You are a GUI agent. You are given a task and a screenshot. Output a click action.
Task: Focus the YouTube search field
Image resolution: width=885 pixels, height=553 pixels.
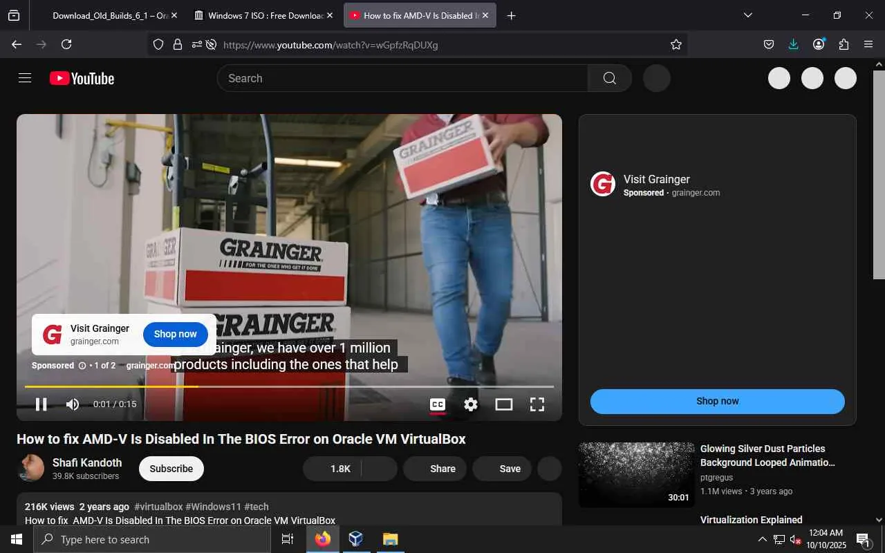pyautogui.click(x=402, y=78)
